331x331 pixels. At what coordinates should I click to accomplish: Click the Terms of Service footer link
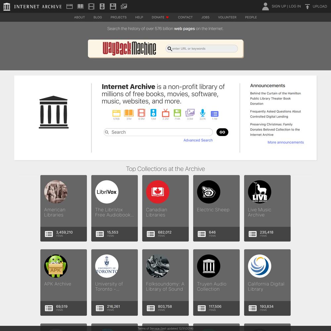click(x=165, y=328)
